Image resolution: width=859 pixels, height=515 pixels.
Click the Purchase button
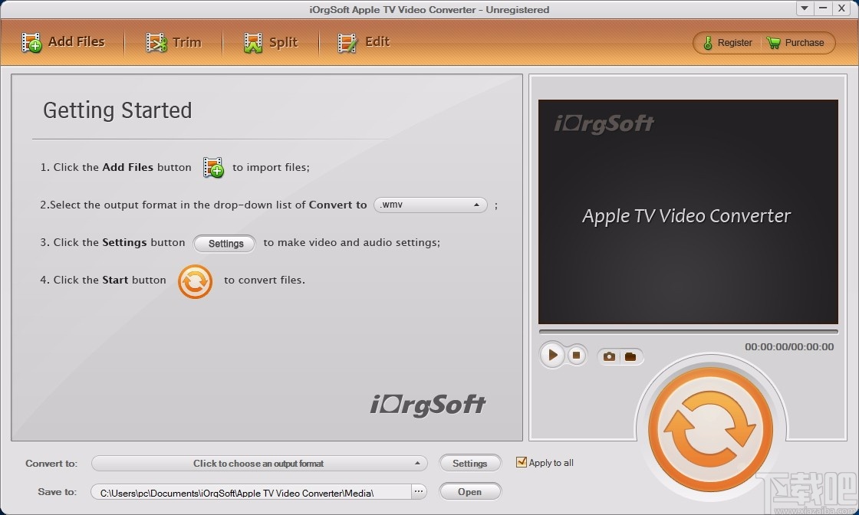click(797, 43)
